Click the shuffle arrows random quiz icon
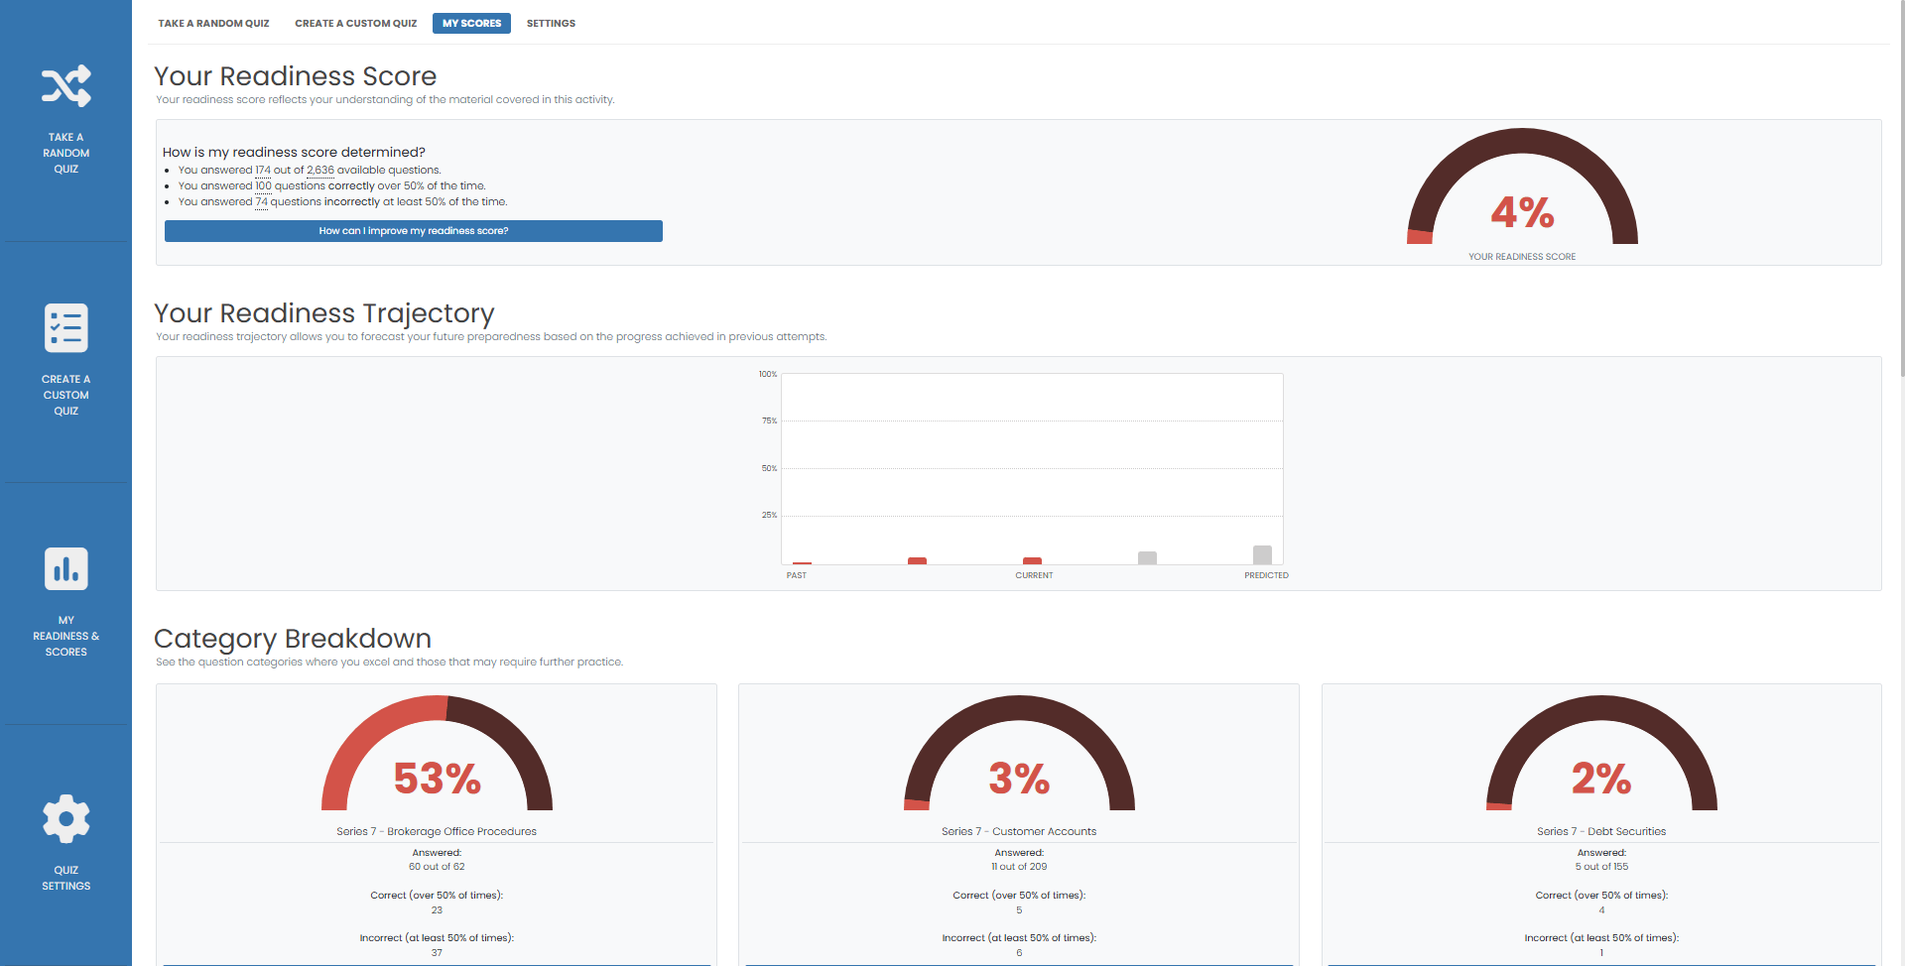This screenshot has height=966, width=1905. pyautogui.click(x=65, y=87)
